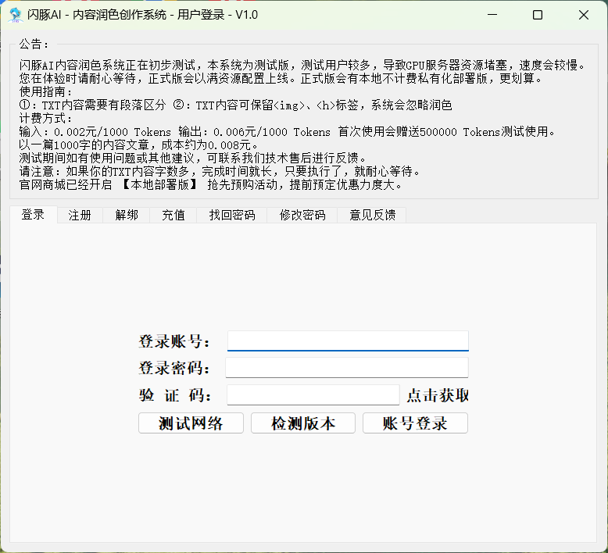The image size is (608, 553).
Task: Open the 注册 tab
Action: tap(80, 215)
